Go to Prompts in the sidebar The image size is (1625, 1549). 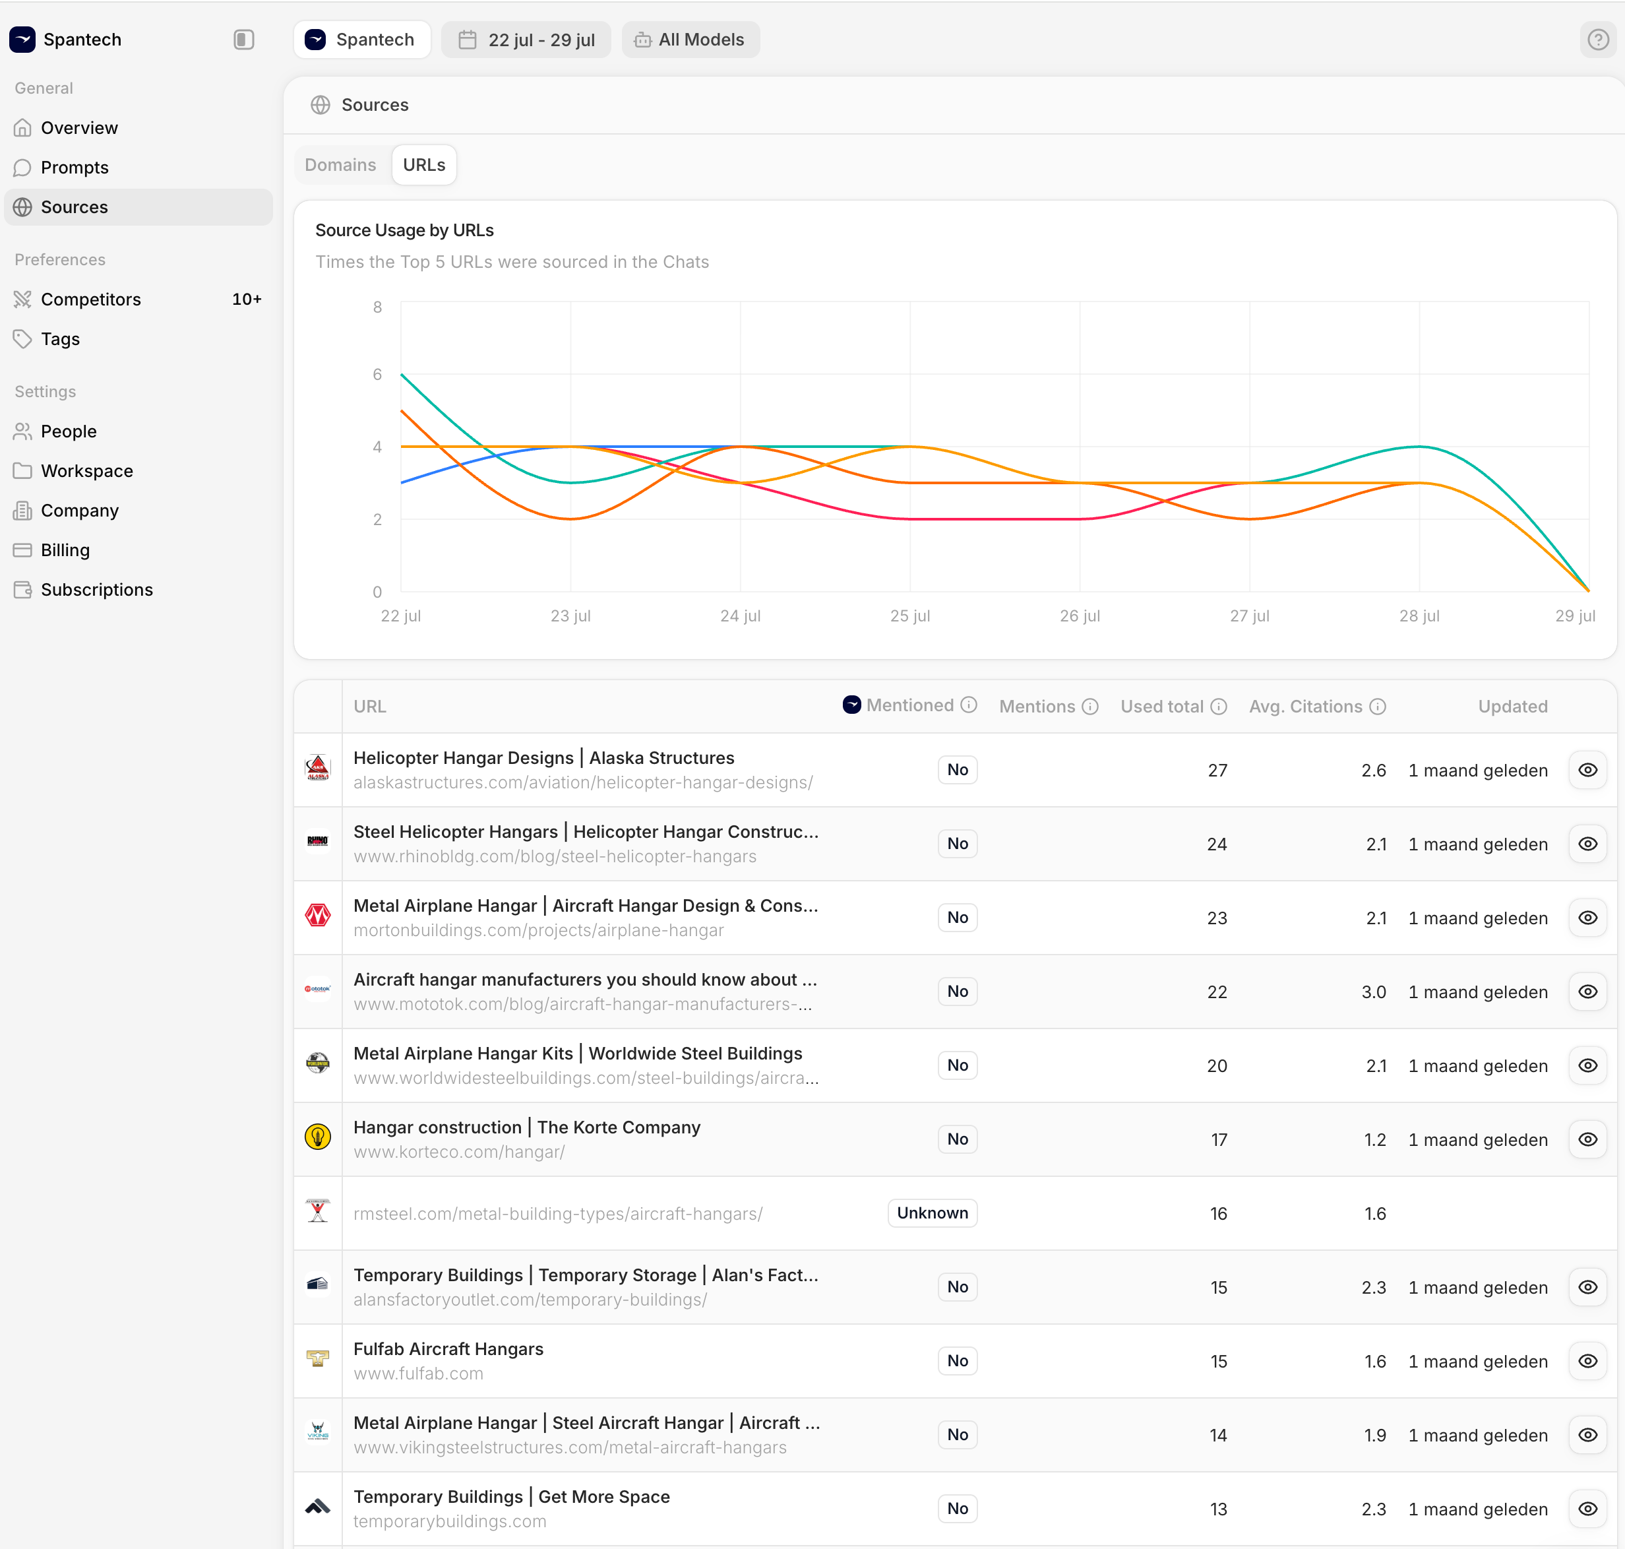pyautogui.click(x=75, y=168)
